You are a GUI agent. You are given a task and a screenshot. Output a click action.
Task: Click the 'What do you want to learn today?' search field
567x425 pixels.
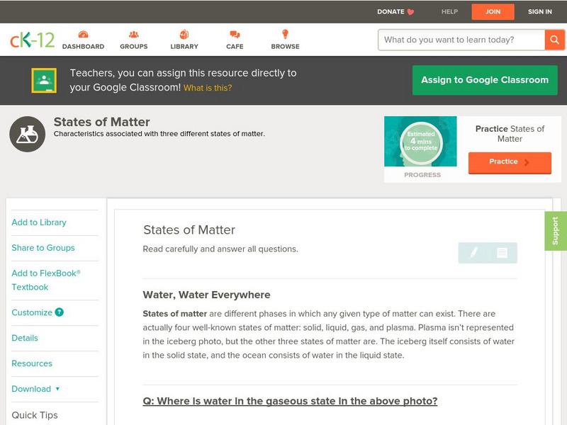(x=461, y=40)
